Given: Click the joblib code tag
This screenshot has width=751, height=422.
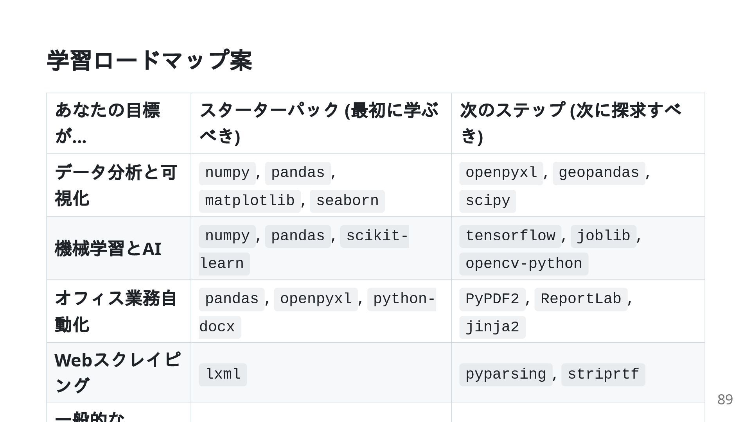Looking at the screenshot, I should 603,236.
